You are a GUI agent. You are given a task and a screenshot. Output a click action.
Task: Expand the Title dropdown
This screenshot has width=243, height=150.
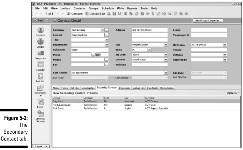(107, 40)
